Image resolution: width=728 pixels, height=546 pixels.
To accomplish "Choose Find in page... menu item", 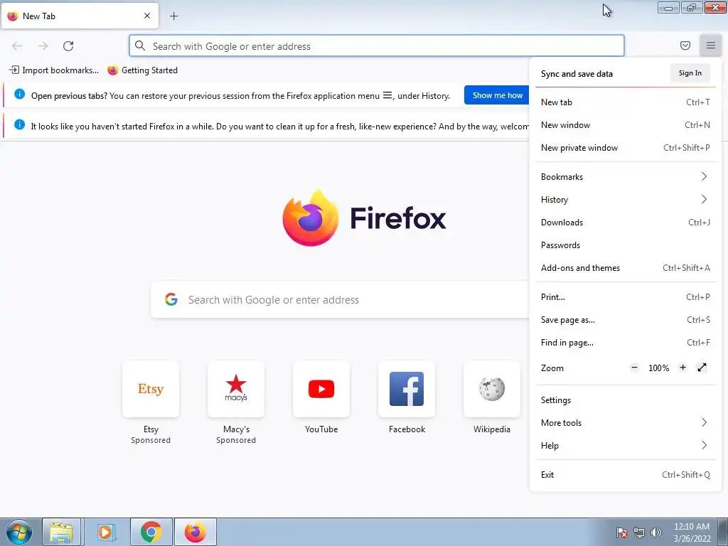I will 626,342.
